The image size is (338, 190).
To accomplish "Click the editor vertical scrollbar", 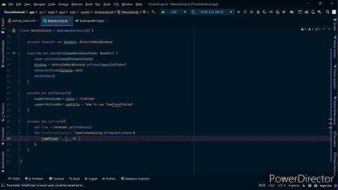I will 331,105.
